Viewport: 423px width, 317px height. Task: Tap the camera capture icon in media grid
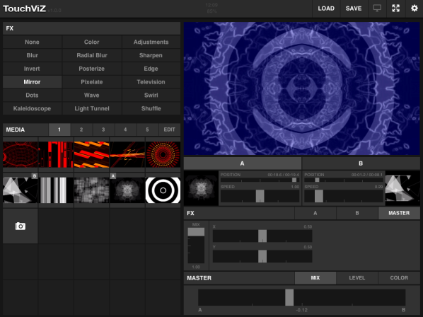pos(21,226)
